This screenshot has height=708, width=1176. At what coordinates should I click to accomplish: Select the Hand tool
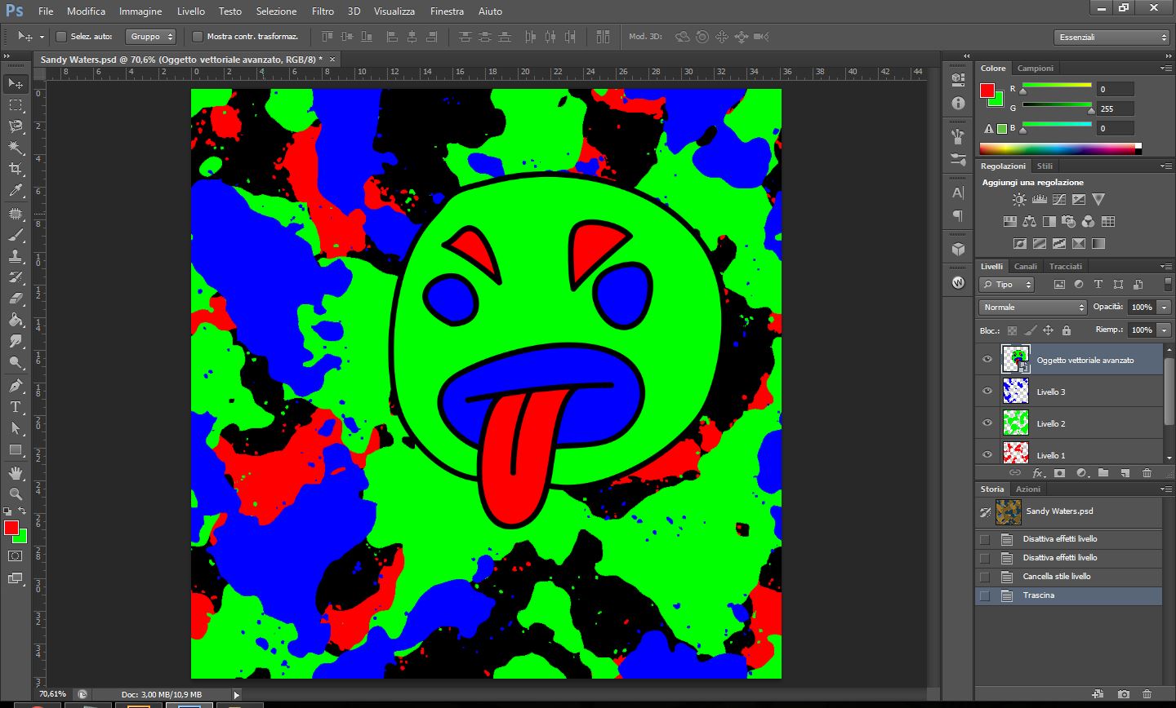click(x=16, y=473)
